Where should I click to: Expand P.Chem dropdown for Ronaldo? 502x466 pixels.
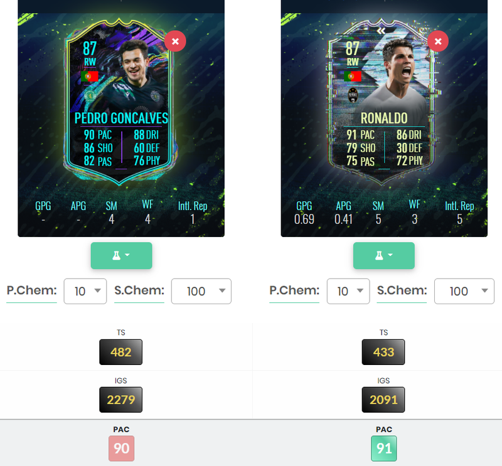tap(348, 291)
